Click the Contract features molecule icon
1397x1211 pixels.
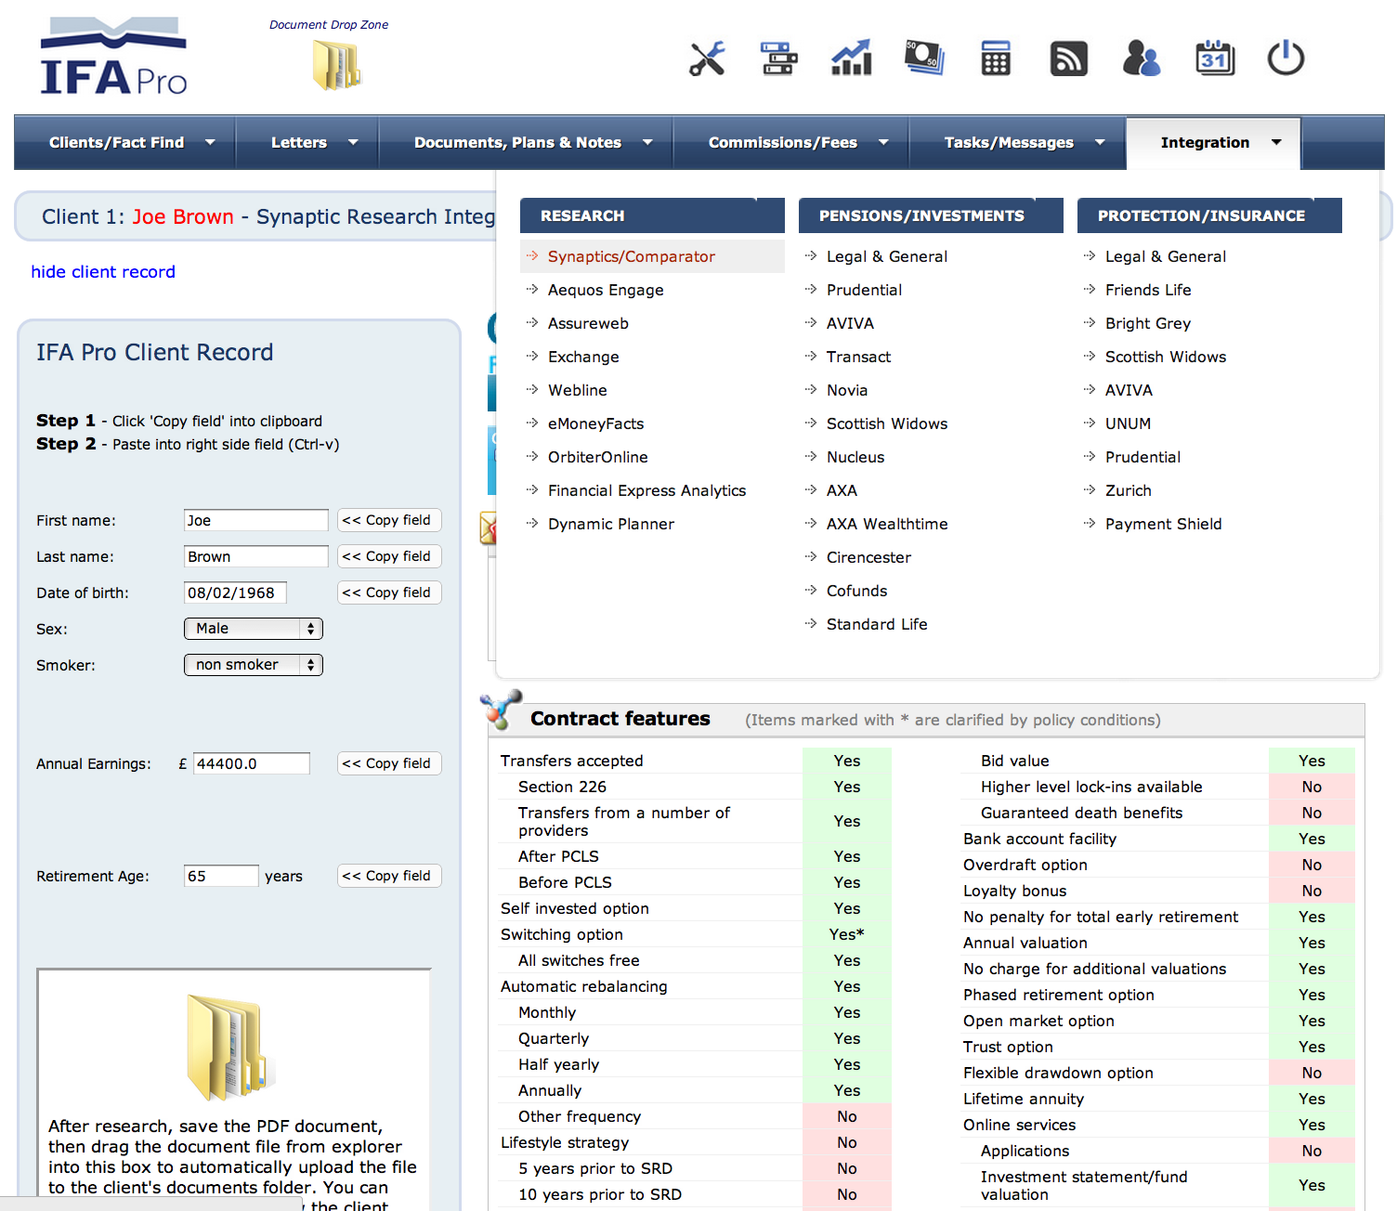pyautogui.click(x=502, y=710)
